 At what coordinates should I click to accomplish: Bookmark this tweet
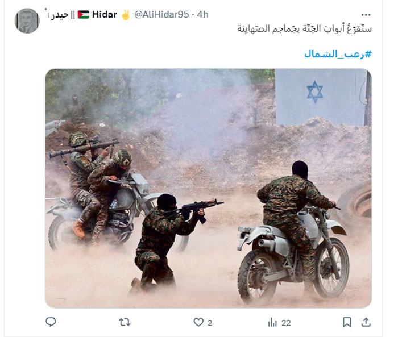click(347, 322)
